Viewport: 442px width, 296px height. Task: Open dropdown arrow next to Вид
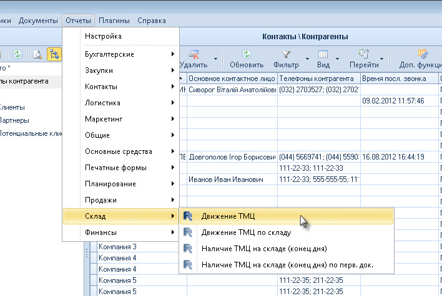click(337, 59)
